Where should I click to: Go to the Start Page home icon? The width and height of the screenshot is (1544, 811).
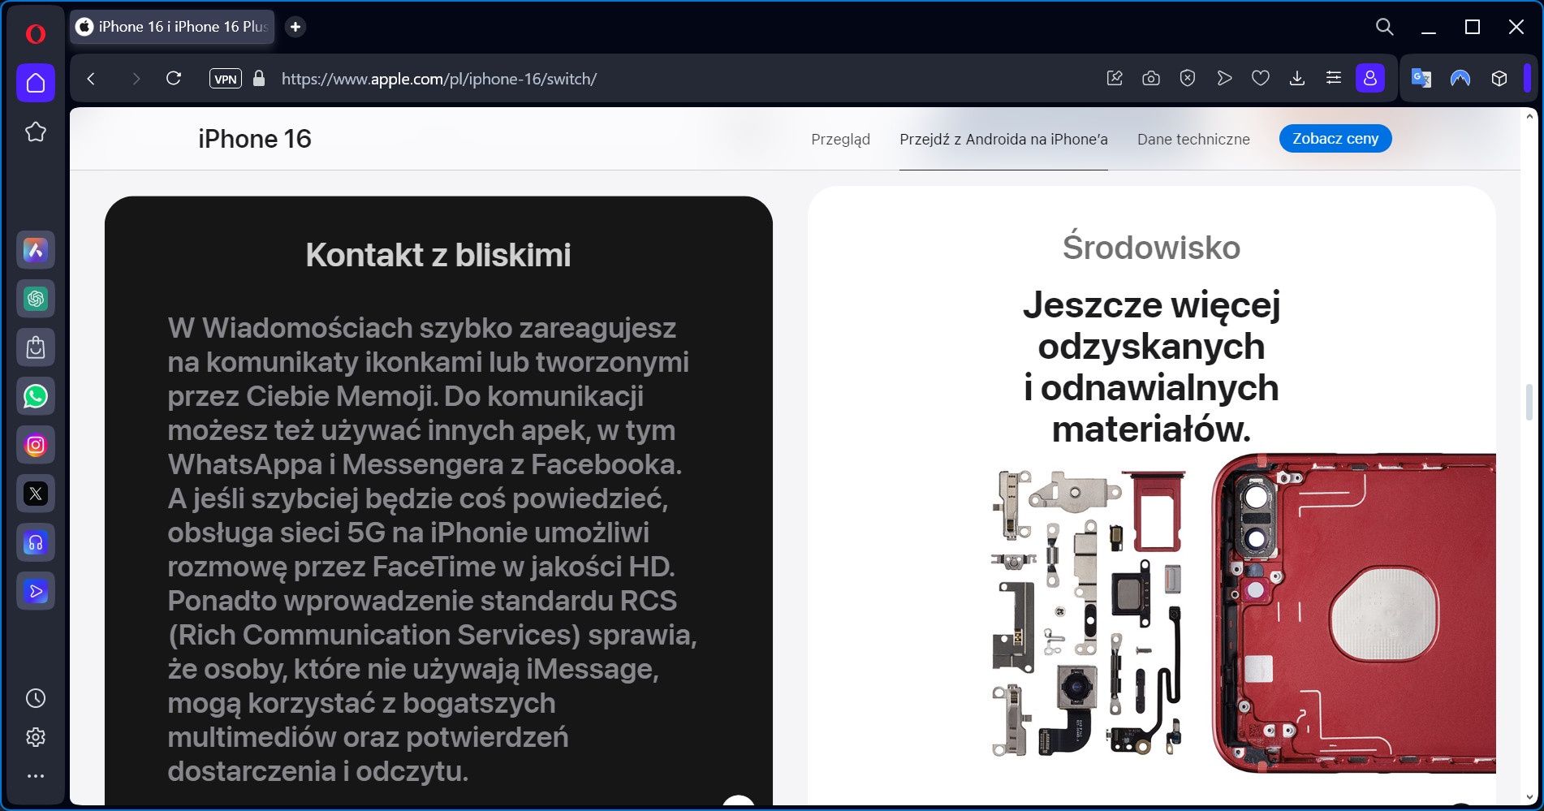[x=36, y=83]
